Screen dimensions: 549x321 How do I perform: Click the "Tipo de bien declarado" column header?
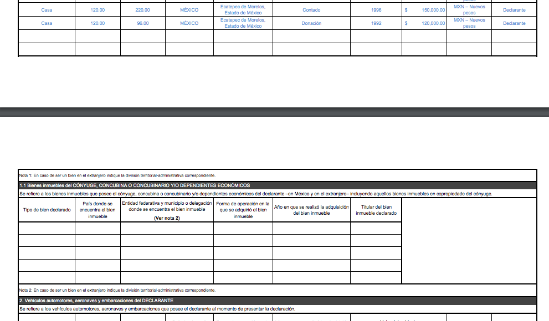click(47, 210)
